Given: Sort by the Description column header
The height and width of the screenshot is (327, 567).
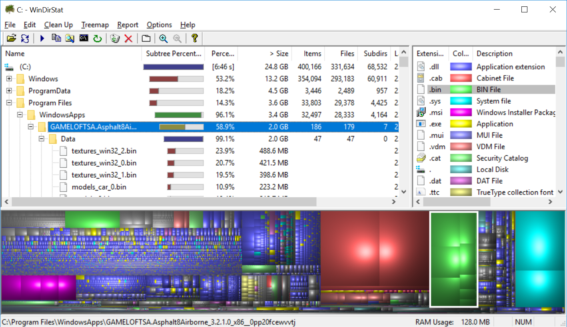Looking at the screenshot, I should click(x=514, y=54).
